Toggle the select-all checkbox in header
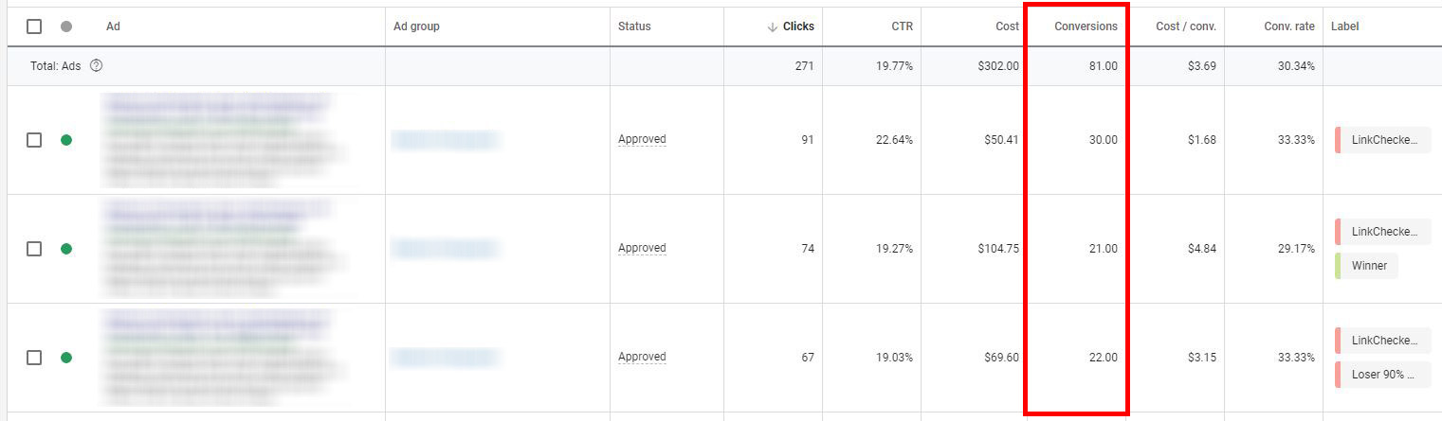Viewport: 1442px width, 421px height. (34, 26)
